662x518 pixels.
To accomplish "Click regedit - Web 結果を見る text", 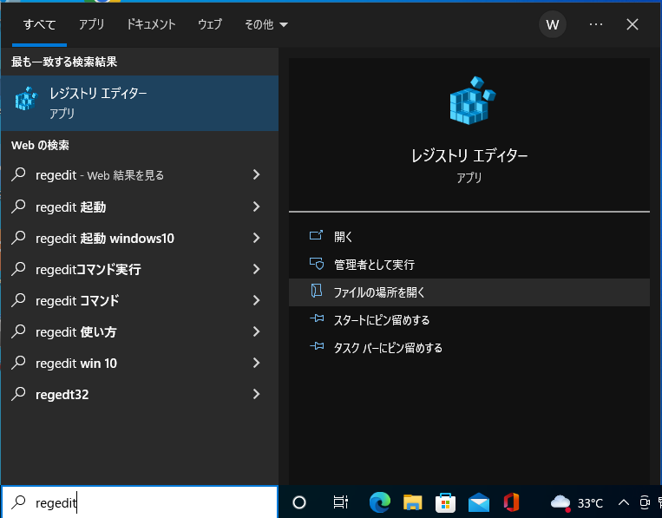I will pos(100,175).
